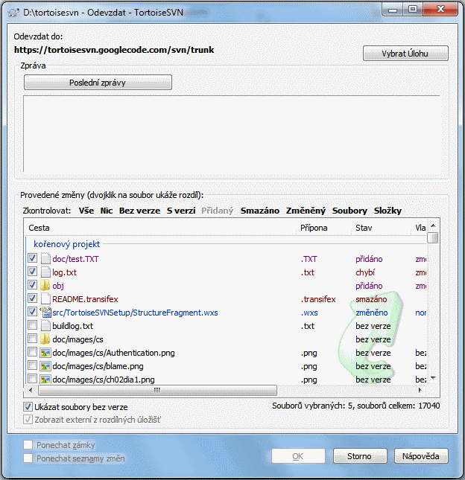This screenshot has height=480, width=465.
Task: Click the 'Vybrat Úlohu' button
Action: [x=405, y=54]
